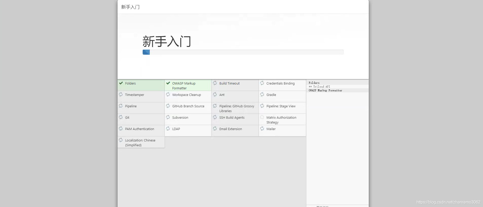Click the 'Mailer' plugin label

pyautogui.click(x=271, y=129)
